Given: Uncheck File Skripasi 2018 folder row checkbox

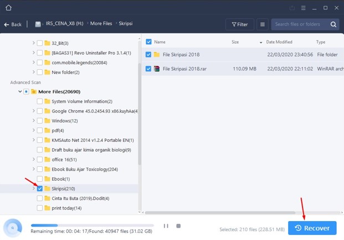Looking at the screenshot, I should click(x=148, y=54).
